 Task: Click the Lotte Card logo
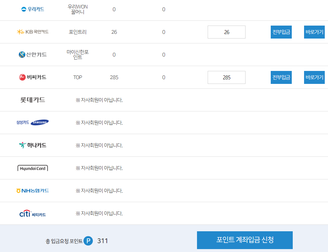[x=33, y=100]
